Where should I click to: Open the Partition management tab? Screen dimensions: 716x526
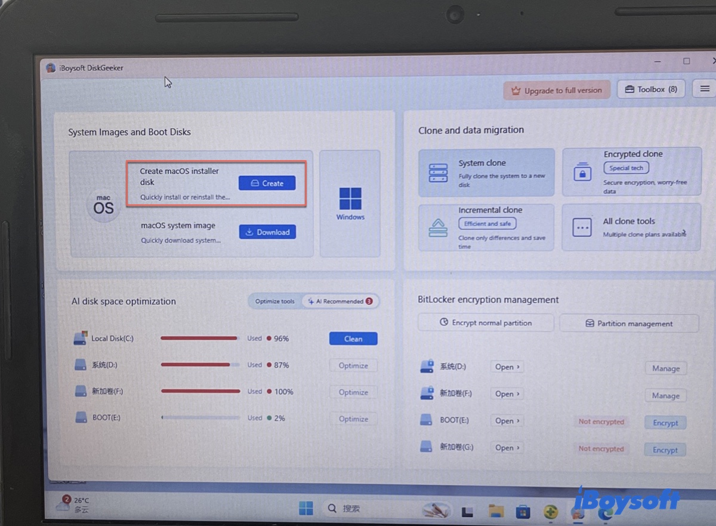tap(628, 324)
